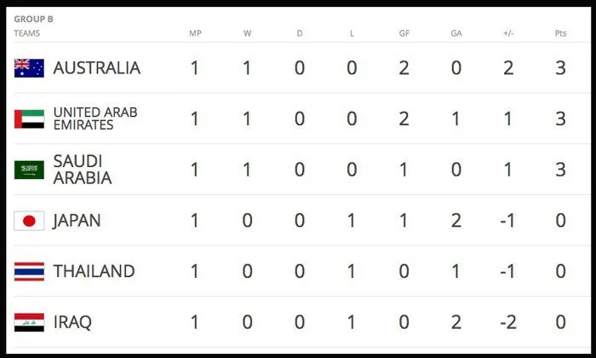596x358 pixels.
Task: Open the Iraq team name
Action: (72, 323)
